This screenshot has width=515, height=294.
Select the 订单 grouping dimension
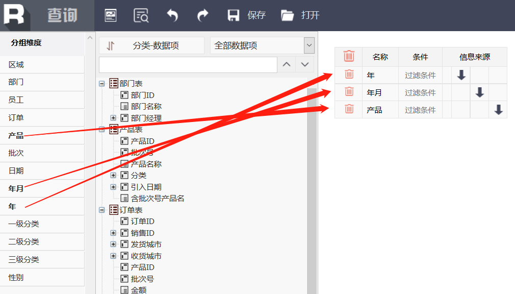click(42, 118)
